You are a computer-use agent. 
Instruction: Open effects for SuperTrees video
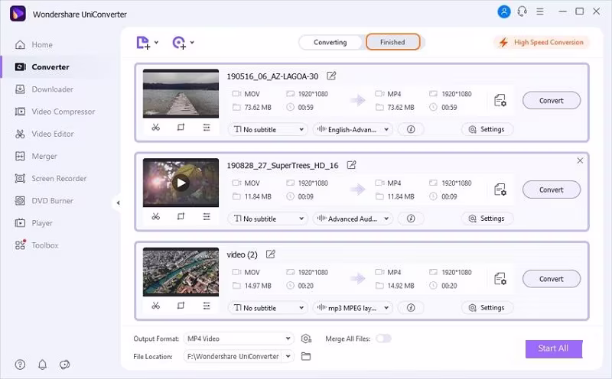click(x=207, y=216)
